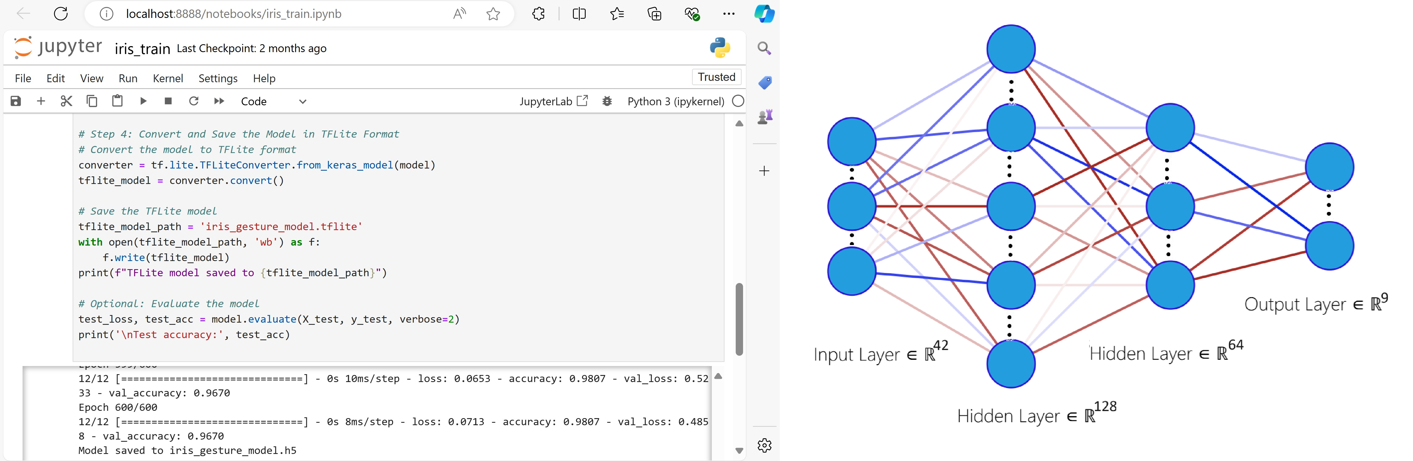Click the browser back arrow
Viewport: 1413px width, 461px height.
pos(23,14)
